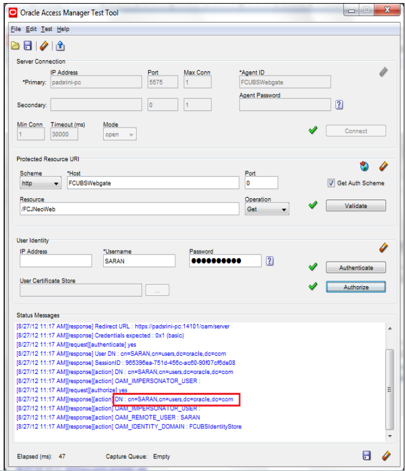Click the Timeout field showing 30000
Image resolution: width=405 pixels, height=471 pixels.
point(64,134)
